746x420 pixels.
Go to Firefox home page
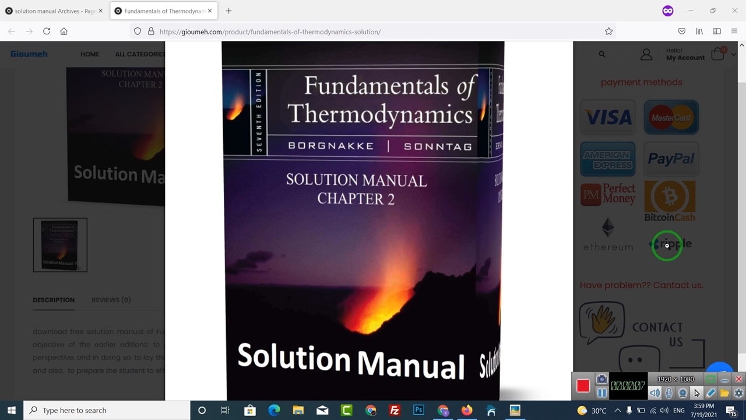(64, 32)
